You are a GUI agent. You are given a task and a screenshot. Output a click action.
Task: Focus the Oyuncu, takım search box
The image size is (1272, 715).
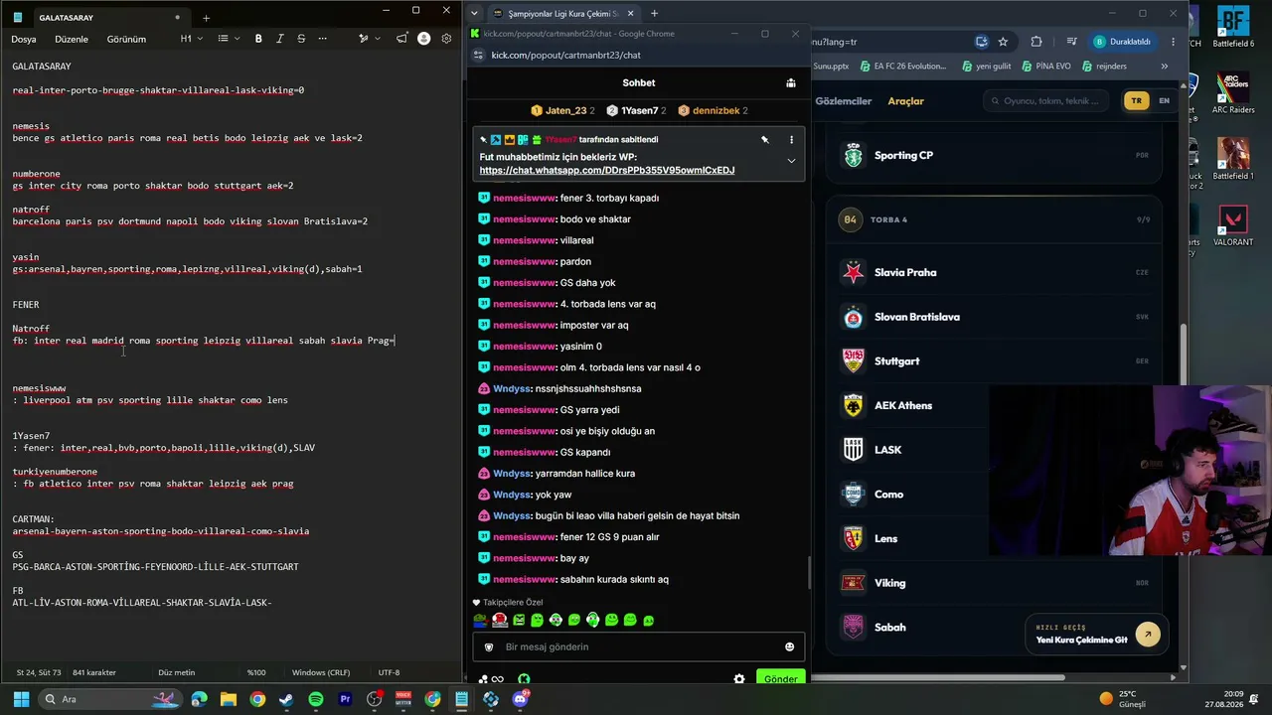1046,100
